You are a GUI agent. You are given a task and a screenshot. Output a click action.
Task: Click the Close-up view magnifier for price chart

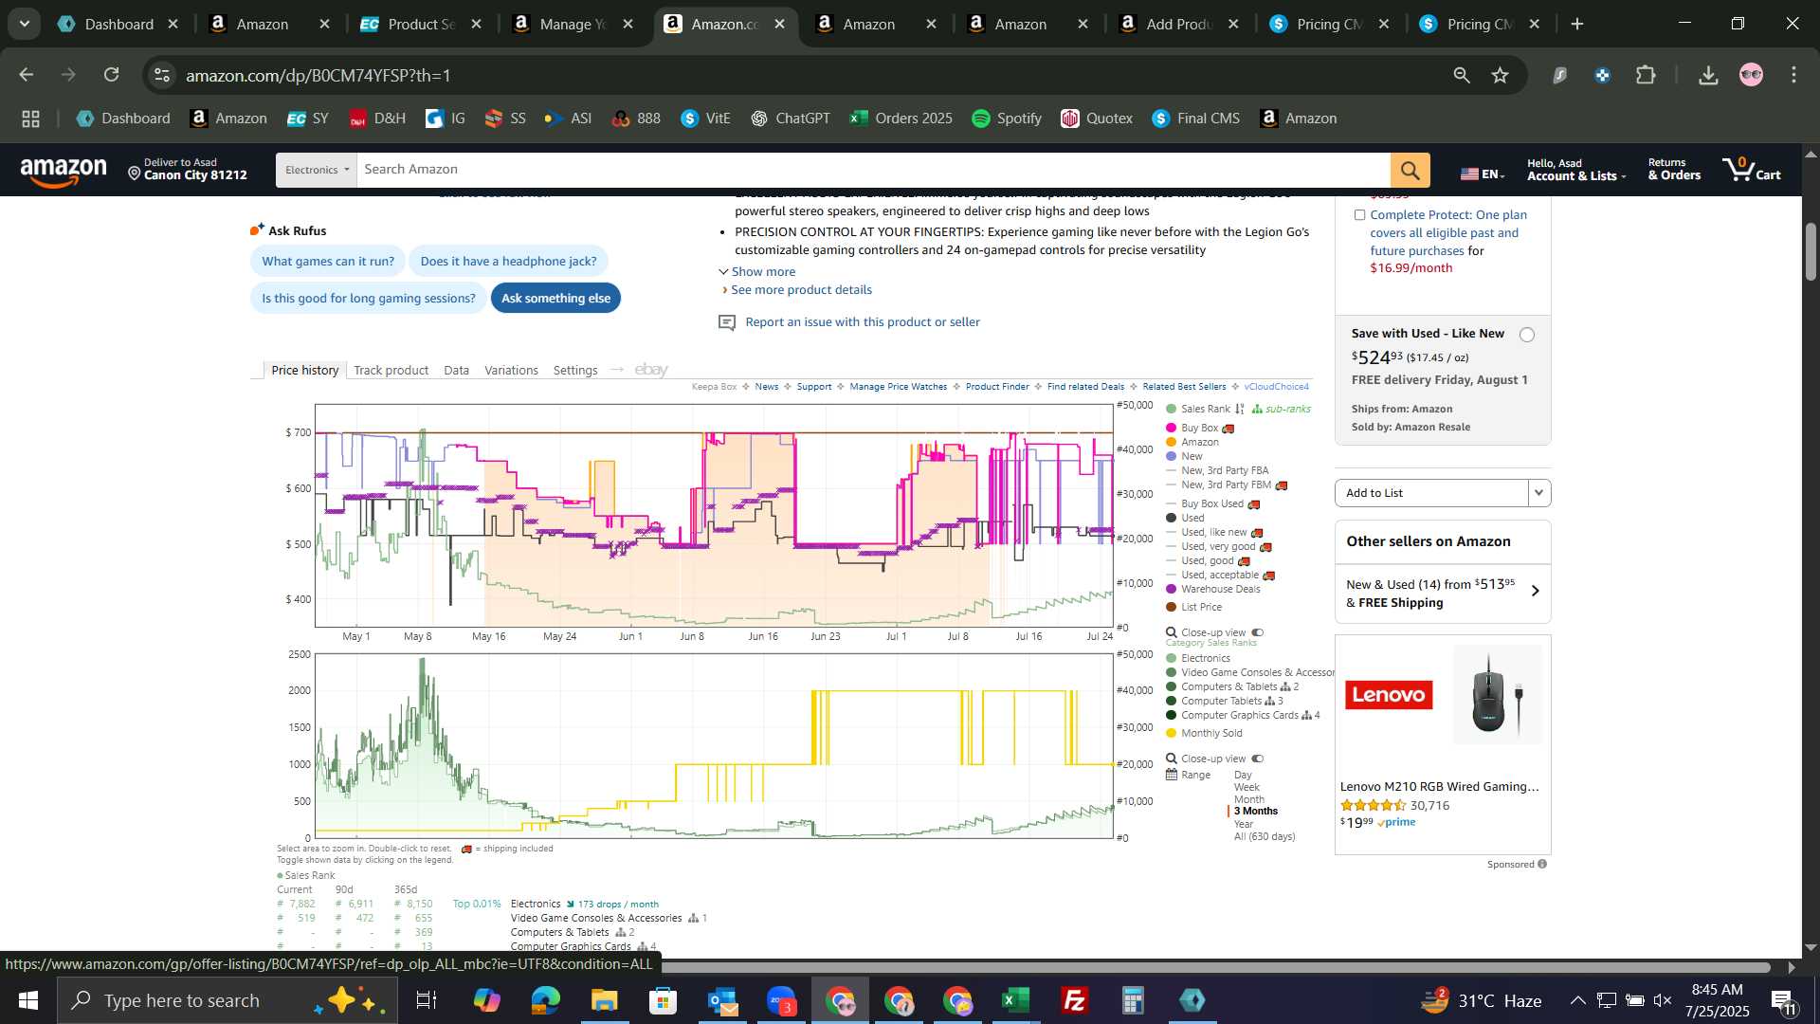tap(1172, 632)
